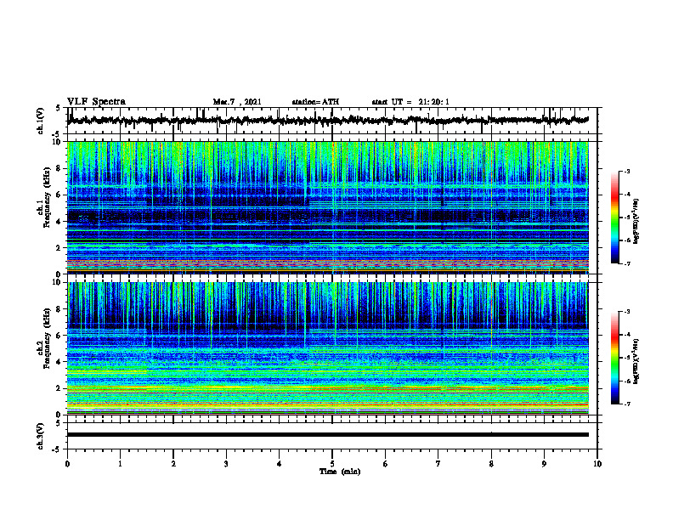The height and width of the screenshot is (520, 673).
Task: Click the 'station=ATH' label
Action: point(315,102)
